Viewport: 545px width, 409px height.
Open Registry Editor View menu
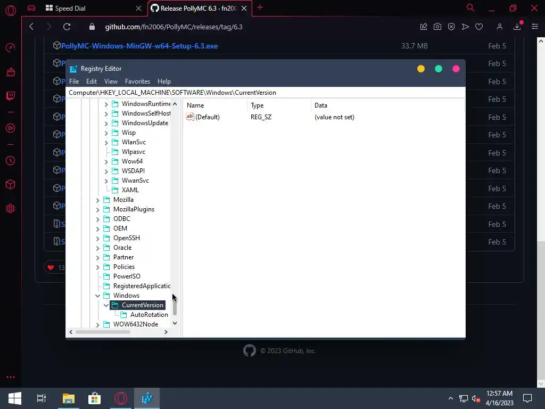pyautogui.click(x=111, y=81)
